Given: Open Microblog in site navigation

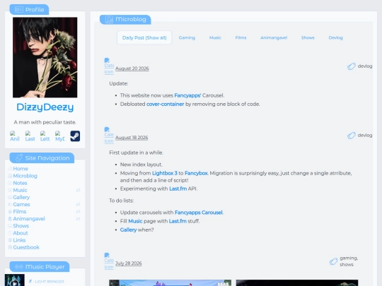Looking at the screenshot, I should (25, 176).
